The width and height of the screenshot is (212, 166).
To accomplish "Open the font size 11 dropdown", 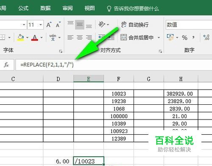I will point(41,25).
